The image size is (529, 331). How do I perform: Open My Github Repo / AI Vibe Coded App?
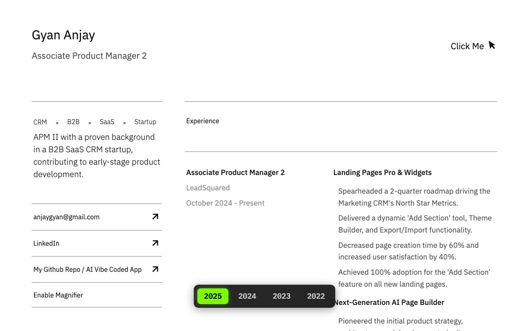pos(88,269)
